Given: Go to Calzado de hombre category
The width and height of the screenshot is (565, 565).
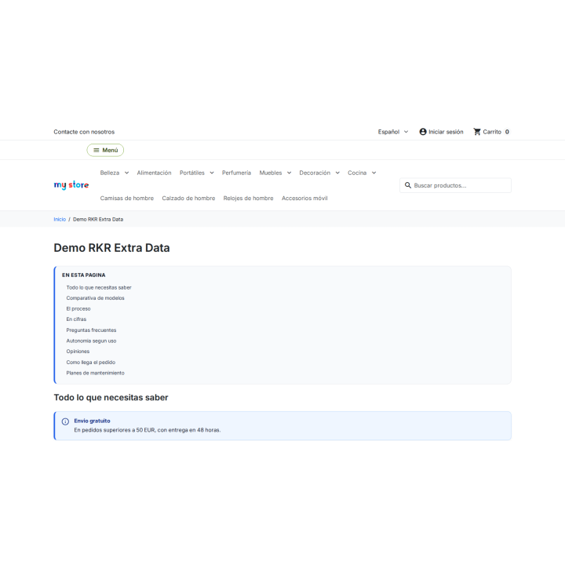Looking at the screenshot, I should (x=188, y=199).
